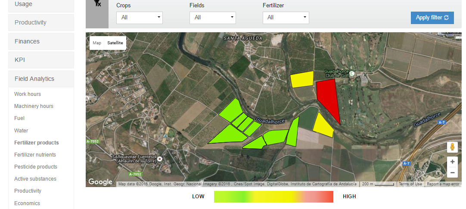Open the Fields dropdown
Screen dimensions: 466x209
click(213, 18)
